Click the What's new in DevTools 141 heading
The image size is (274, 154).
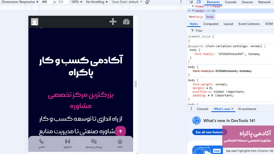tap(229, 121)
